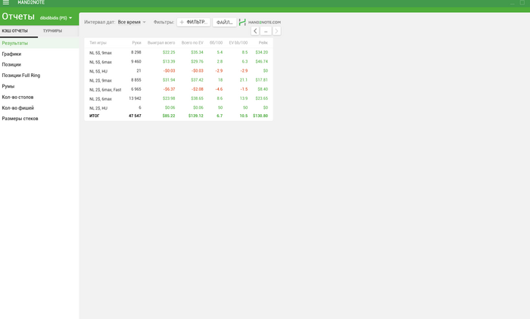Open the hamburger main menu

click(6, 2)
